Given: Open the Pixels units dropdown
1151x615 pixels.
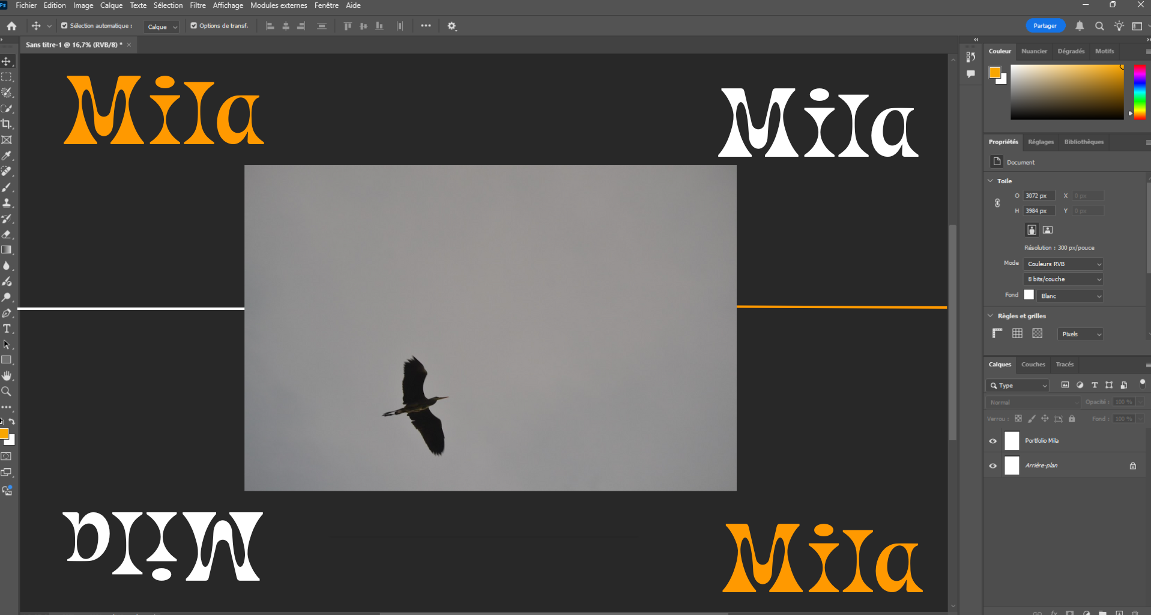Looking at the screenshot, I should pyautogui.click(x=1080, y=334).
